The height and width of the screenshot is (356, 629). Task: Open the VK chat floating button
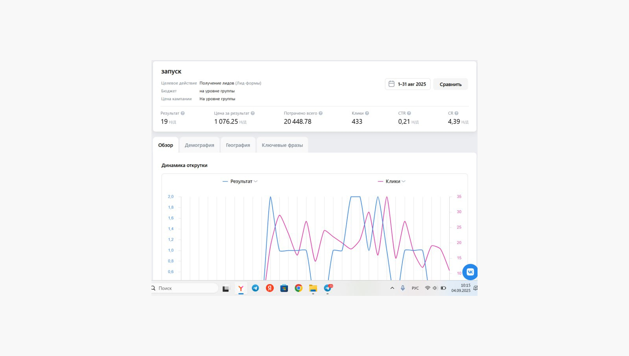click(x=470, y=272)
